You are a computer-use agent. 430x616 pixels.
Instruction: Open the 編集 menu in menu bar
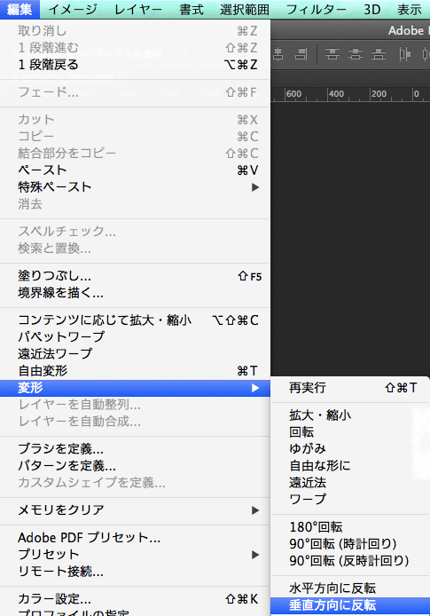tap(20, 10)
